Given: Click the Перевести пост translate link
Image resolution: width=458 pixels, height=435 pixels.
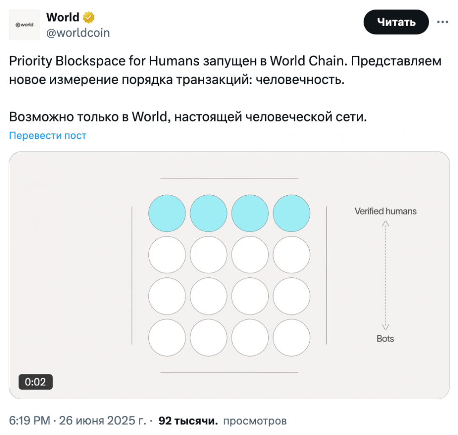Looking at the screenshot, I should click(48, 135).
